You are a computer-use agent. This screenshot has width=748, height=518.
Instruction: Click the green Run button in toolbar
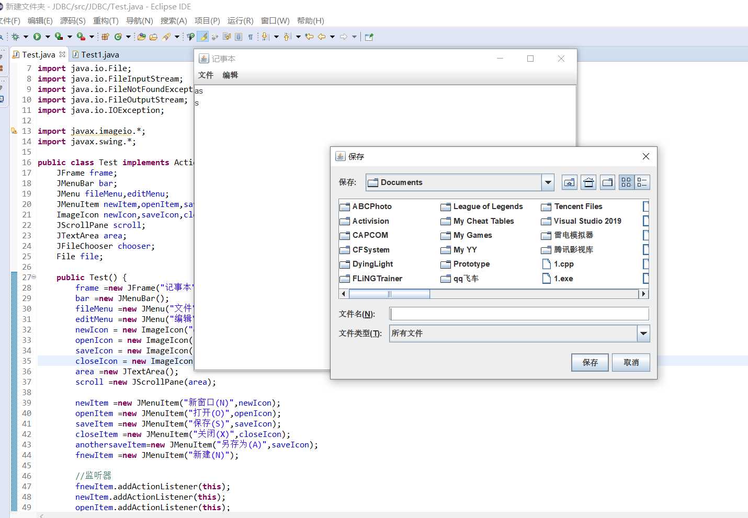click(x=37, y=37)
